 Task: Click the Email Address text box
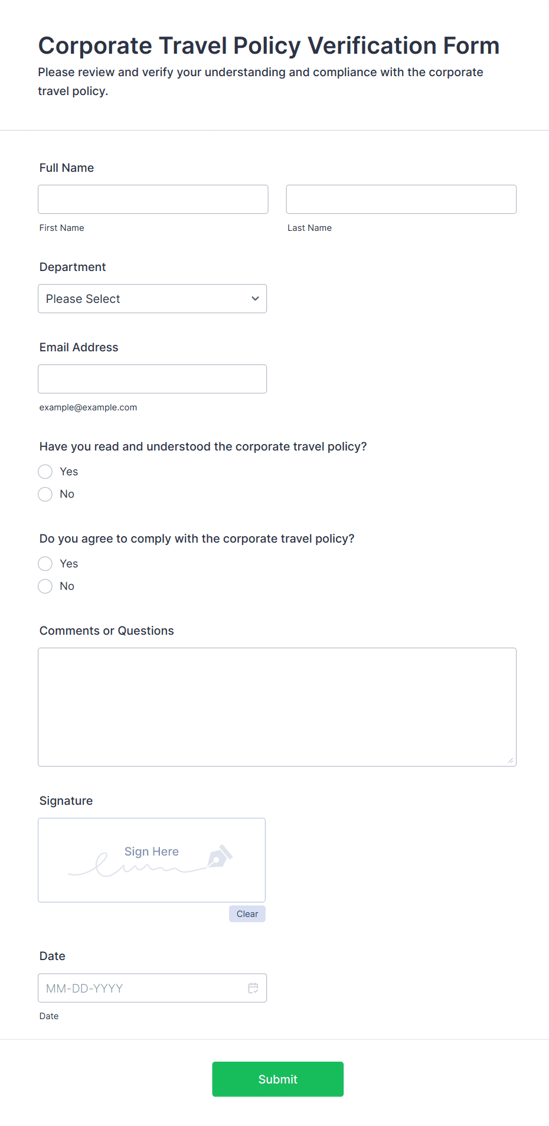152,379
